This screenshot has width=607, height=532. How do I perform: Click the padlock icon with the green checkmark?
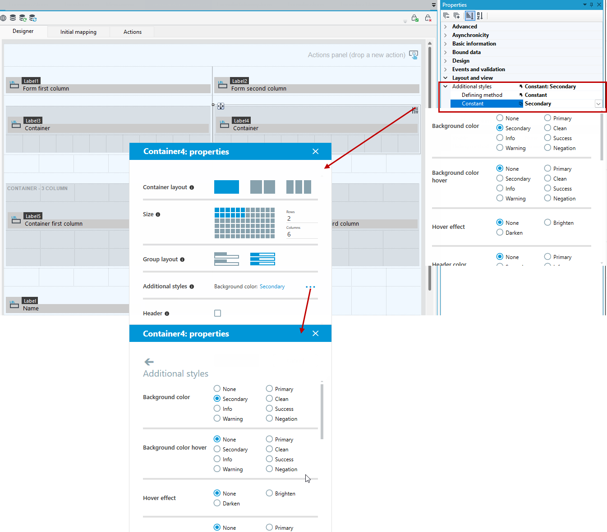pos(415,18)
